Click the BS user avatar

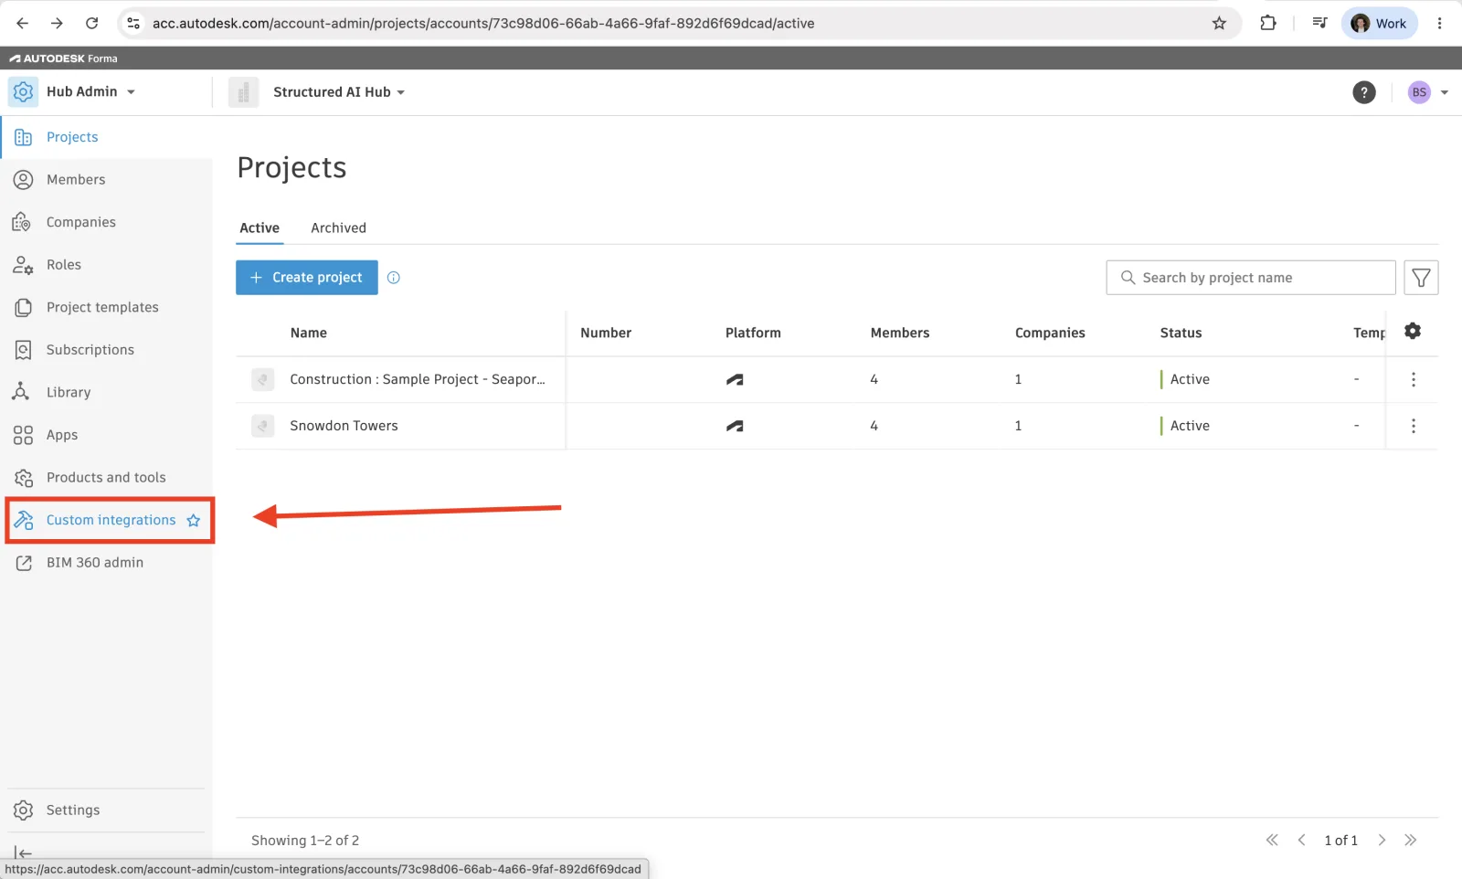(x=1418, y=92)
